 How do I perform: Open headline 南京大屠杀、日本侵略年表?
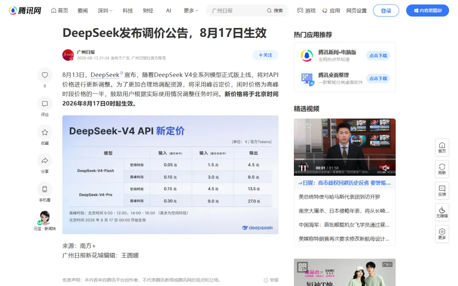(x=344, y=211)
